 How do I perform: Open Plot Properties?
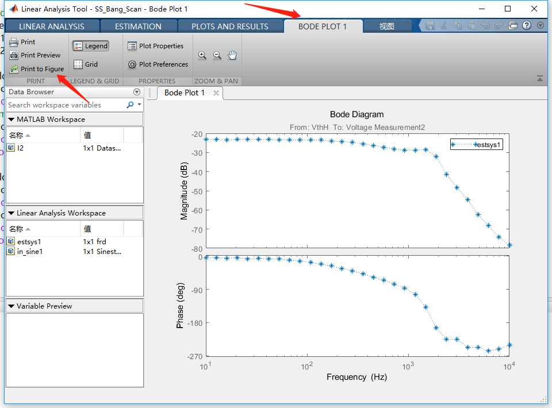(x=157, y=46)
